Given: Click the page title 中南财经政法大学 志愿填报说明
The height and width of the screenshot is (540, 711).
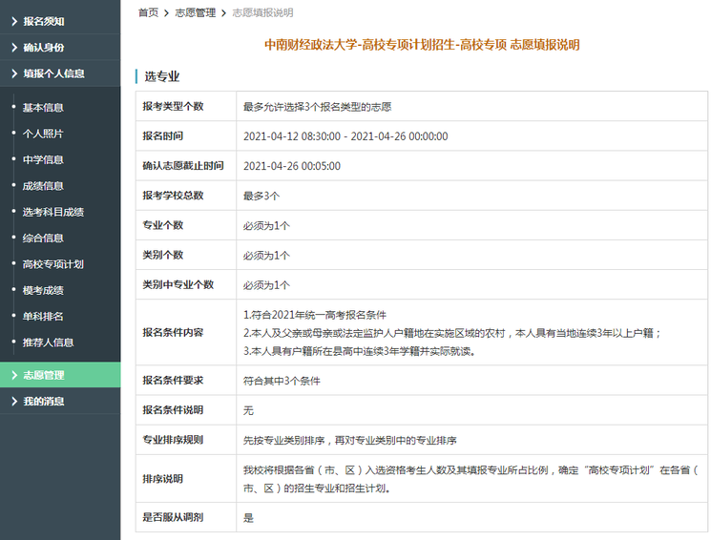Looking at the screenshot, I should 422,45.
